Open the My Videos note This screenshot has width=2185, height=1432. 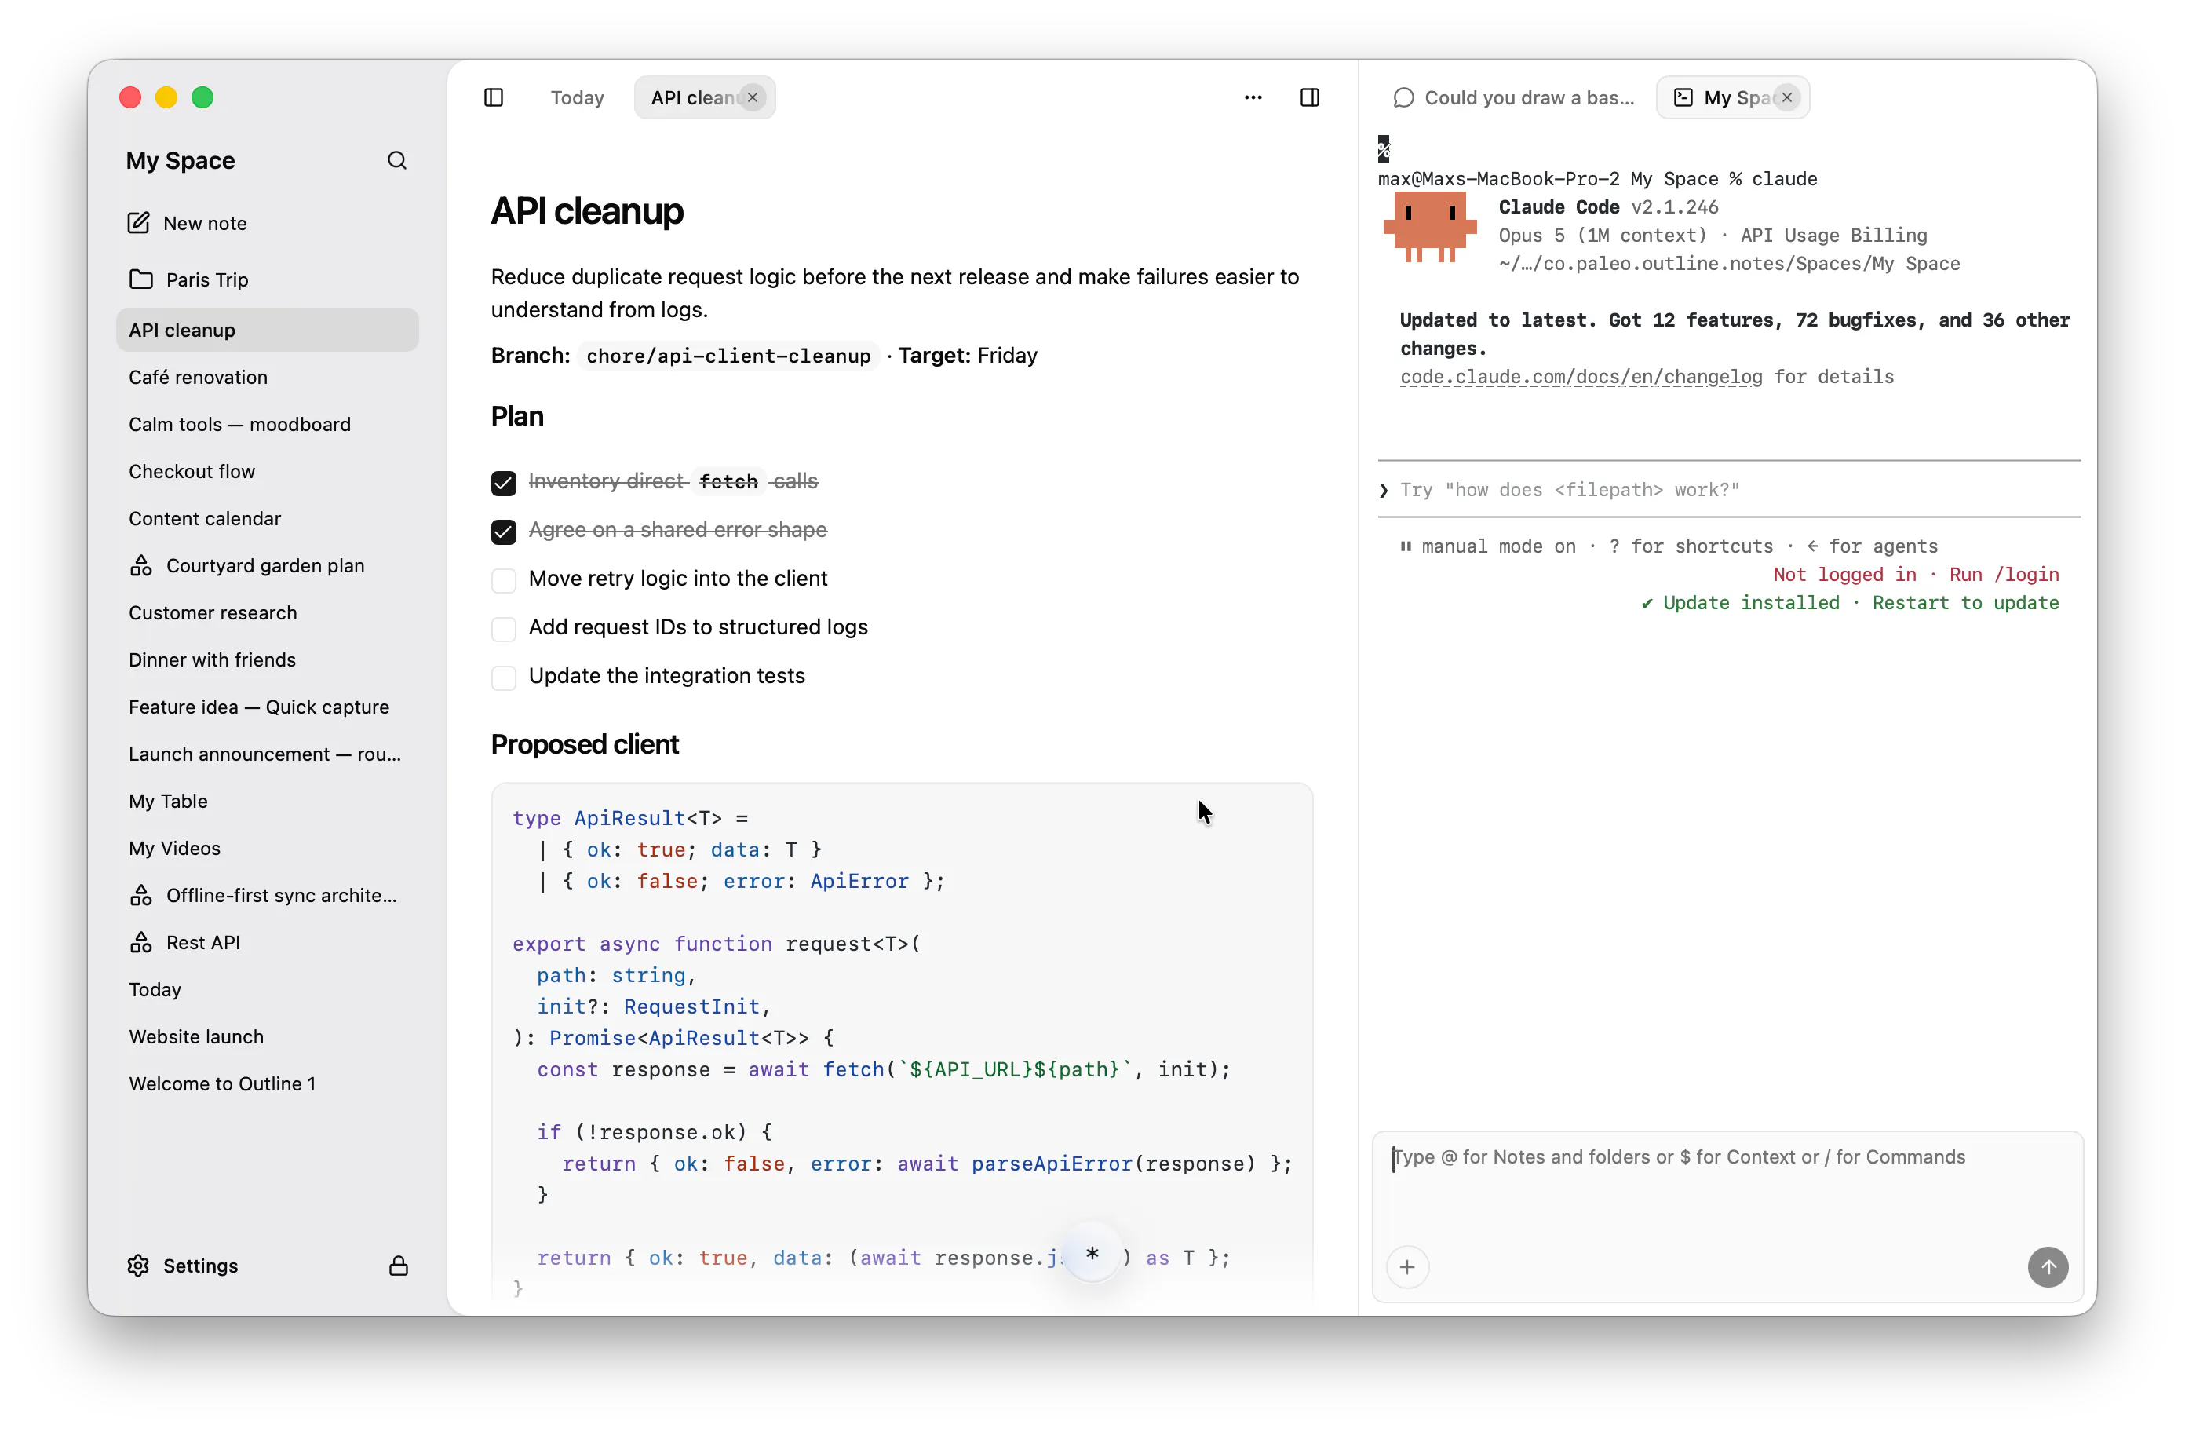(267, 849)
